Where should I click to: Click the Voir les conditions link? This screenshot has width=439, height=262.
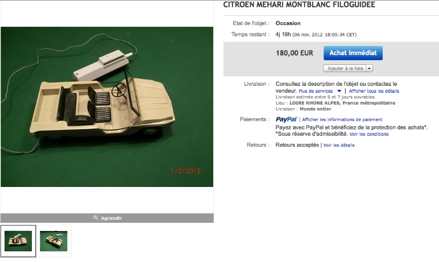(368, 134)
